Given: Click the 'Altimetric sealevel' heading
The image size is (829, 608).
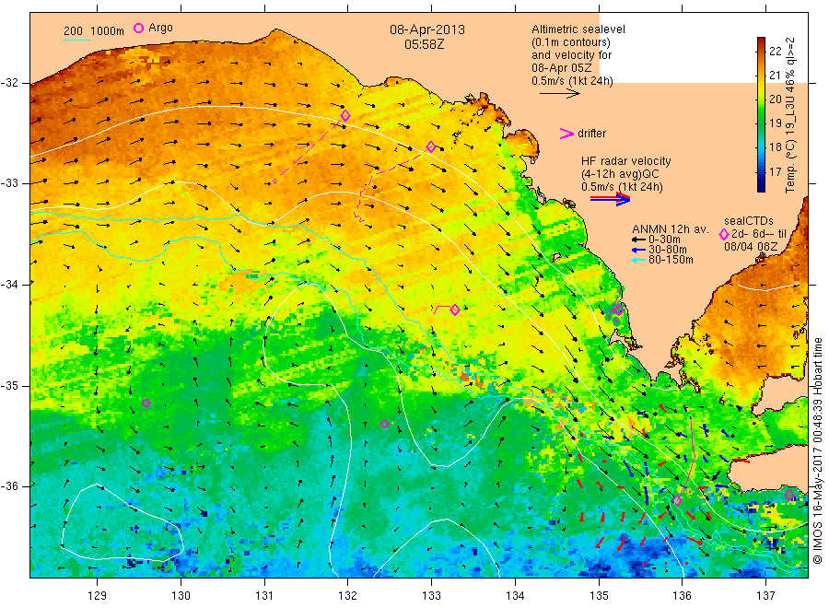Looking at the screenshot, I should (x=578, y=29).
